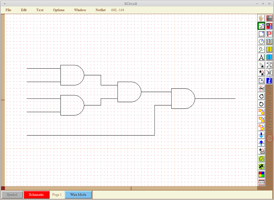Open the line style icon

(x=261, y=182)
